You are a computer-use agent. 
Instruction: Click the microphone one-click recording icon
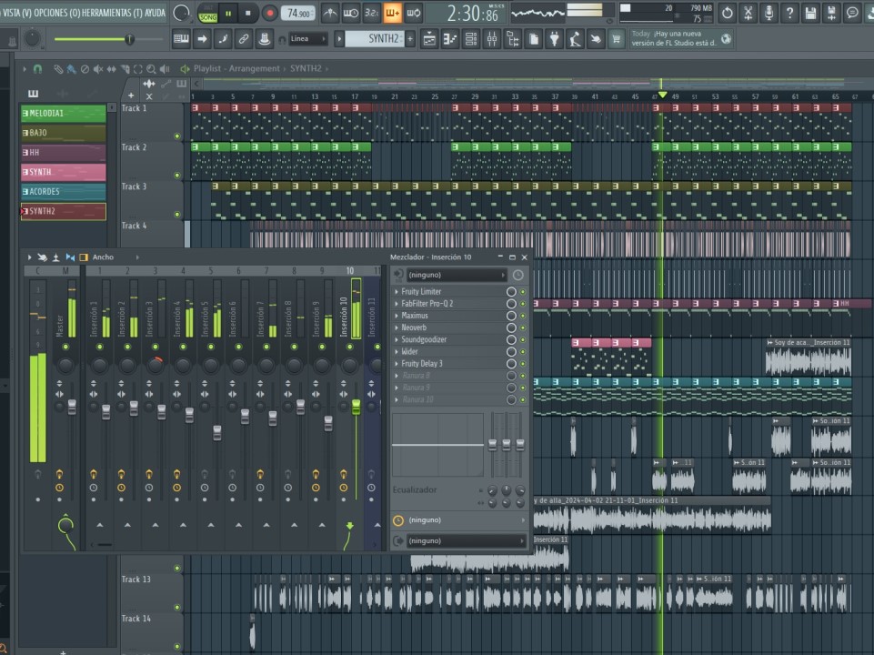(769, 13)
